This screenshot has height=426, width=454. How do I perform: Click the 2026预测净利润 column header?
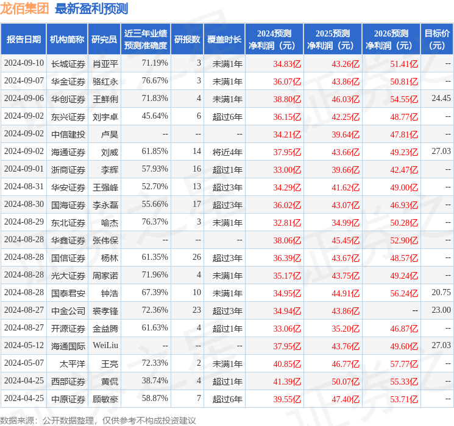[x=391, y=40]
